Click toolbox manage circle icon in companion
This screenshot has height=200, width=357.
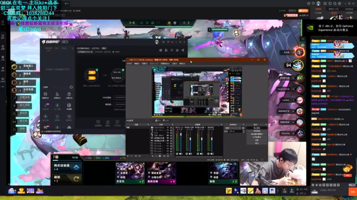[71, 87]
